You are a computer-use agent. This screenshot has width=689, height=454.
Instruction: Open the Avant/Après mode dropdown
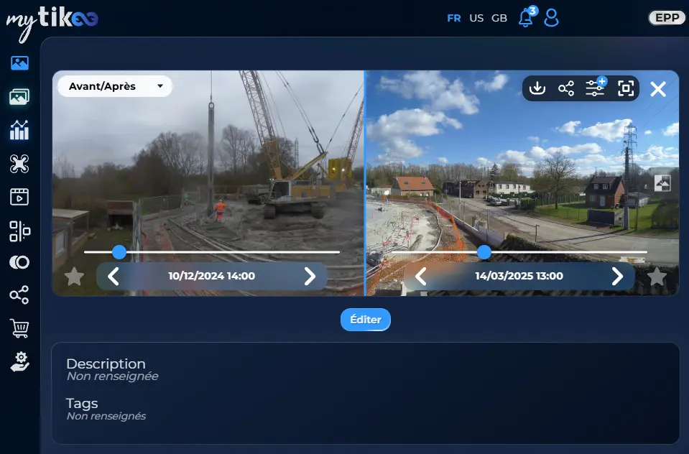[115, 86]
